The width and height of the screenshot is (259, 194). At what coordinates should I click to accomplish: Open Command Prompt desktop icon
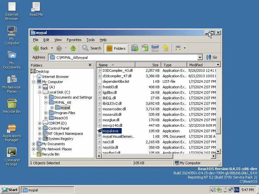pos(12,157)
